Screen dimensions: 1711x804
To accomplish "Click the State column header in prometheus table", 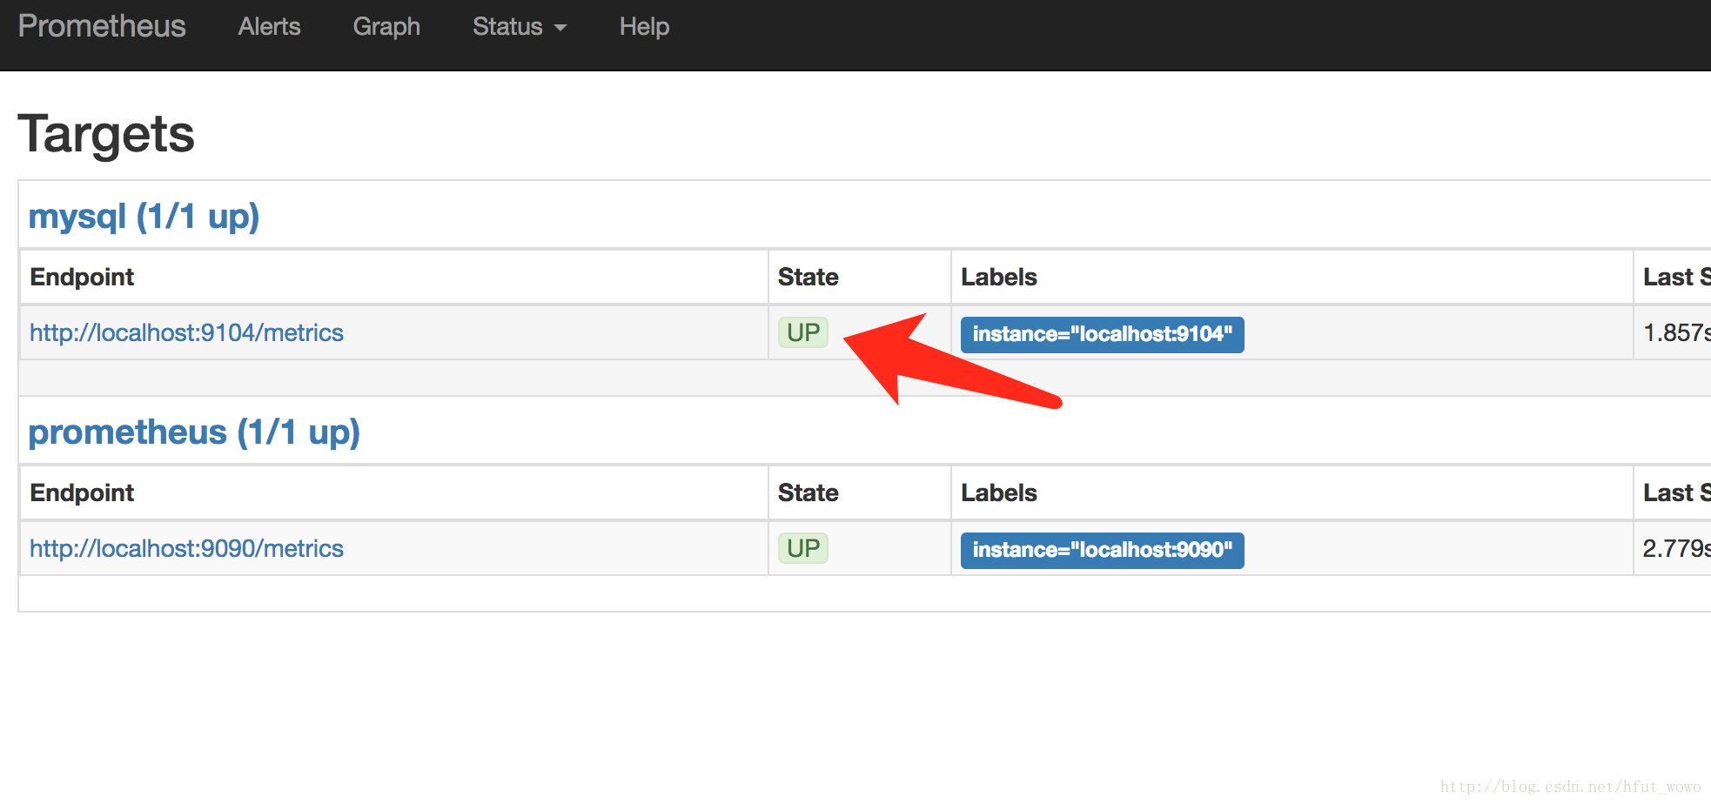I will (808, 492).
